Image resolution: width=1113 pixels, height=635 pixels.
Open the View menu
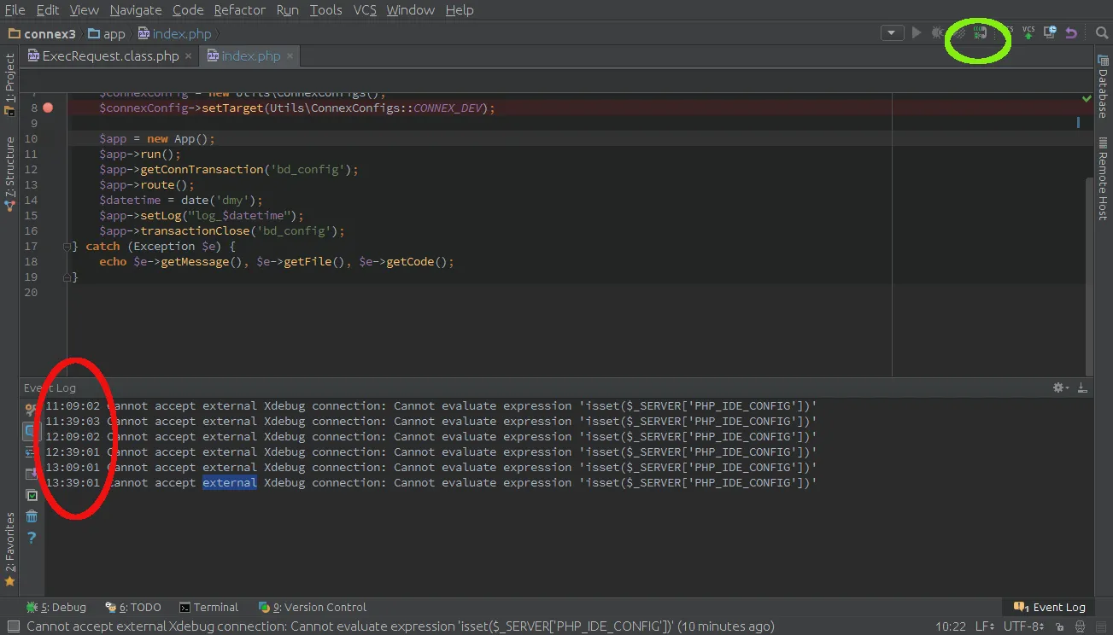click(x=84, y=10)
